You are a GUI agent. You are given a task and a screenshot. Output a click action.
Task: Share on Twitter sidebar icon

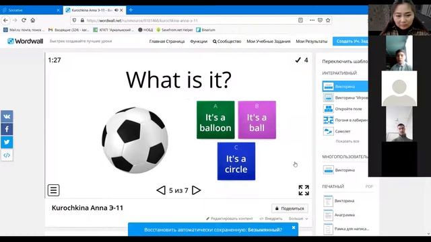pyautogui.click(x=7, y=142)
